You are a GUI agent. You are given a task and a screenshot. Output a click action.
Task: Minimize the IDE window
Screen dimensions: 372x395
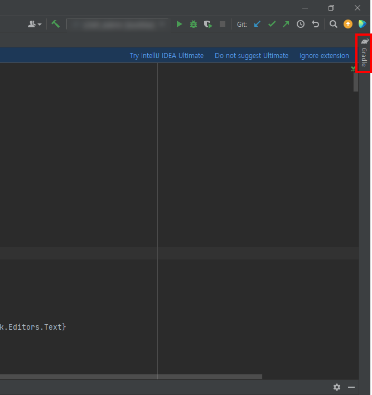click(305, 8)
